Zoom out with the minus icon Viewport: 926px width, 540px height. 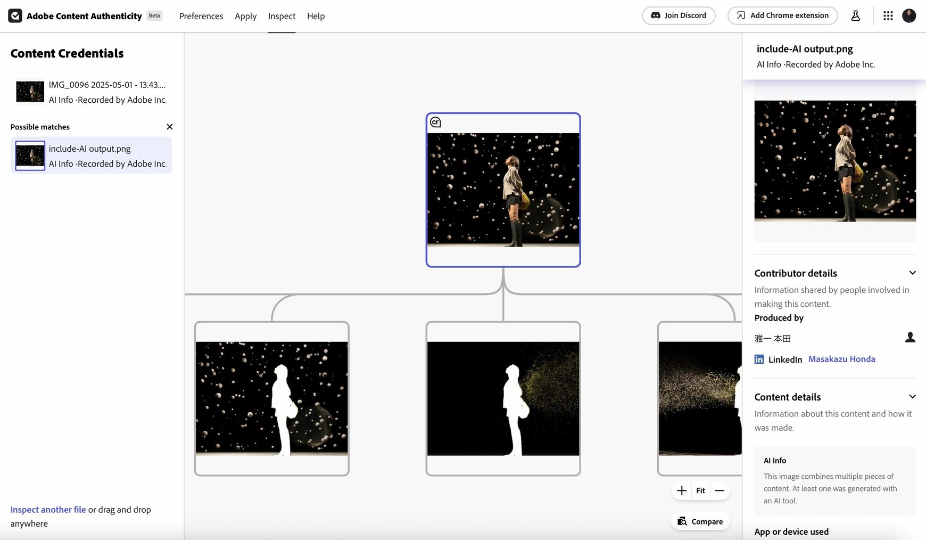click(x=720, y=490)
